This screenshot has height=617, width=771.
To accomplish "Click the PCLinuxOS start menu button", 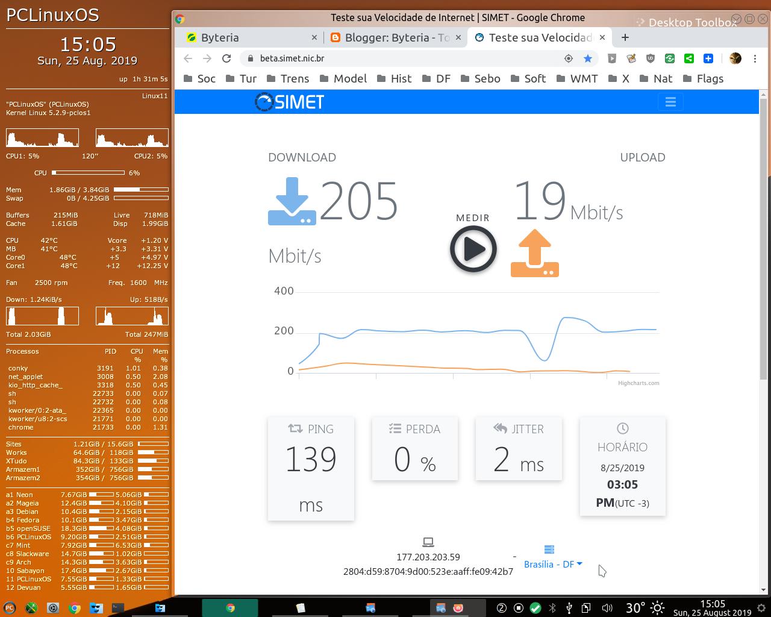I will pos(9,608).
